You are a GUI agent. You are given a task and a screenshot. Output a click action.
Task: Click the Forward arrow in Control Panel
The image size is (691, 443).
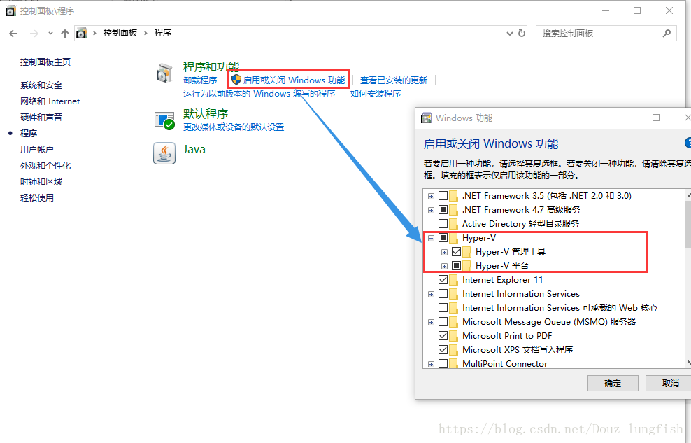pyautogui.click(x=34, y=34)
